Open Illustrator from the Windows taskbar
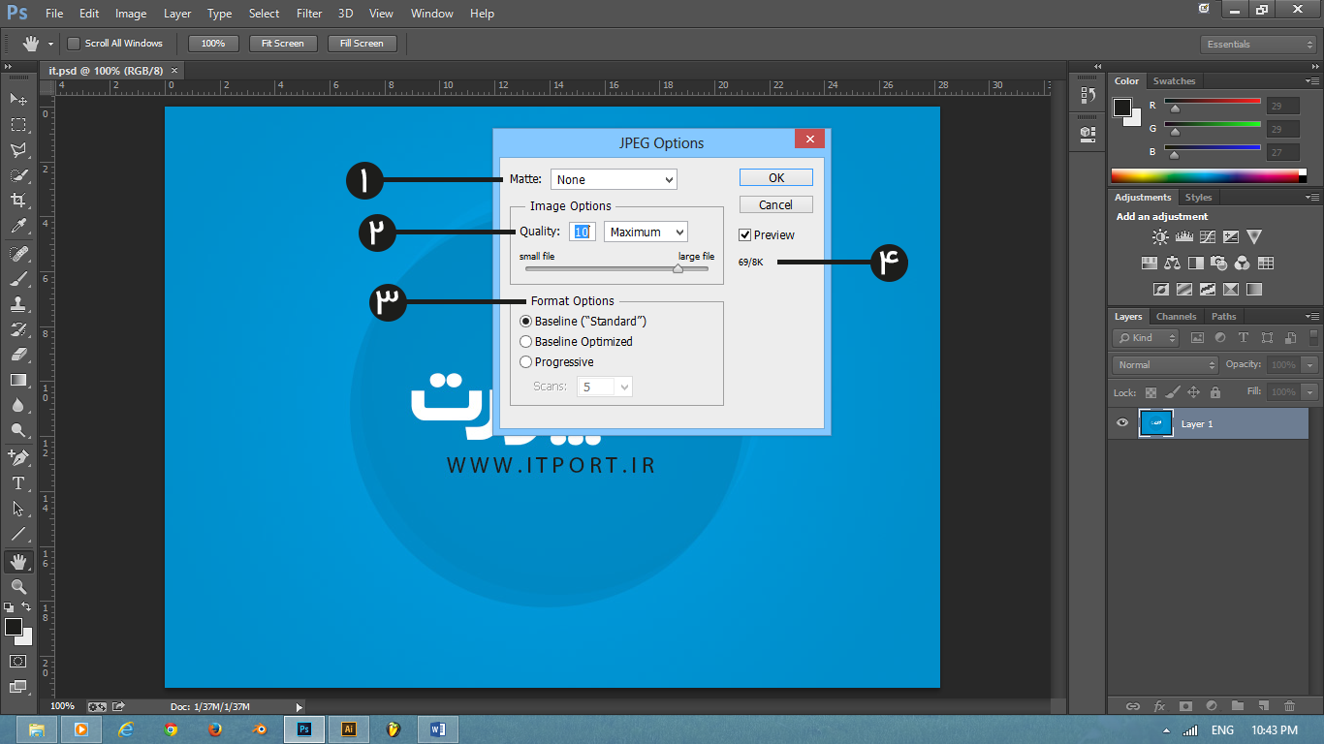The image size is (1324, 744). pyautogui.click(x=349, y=729)
